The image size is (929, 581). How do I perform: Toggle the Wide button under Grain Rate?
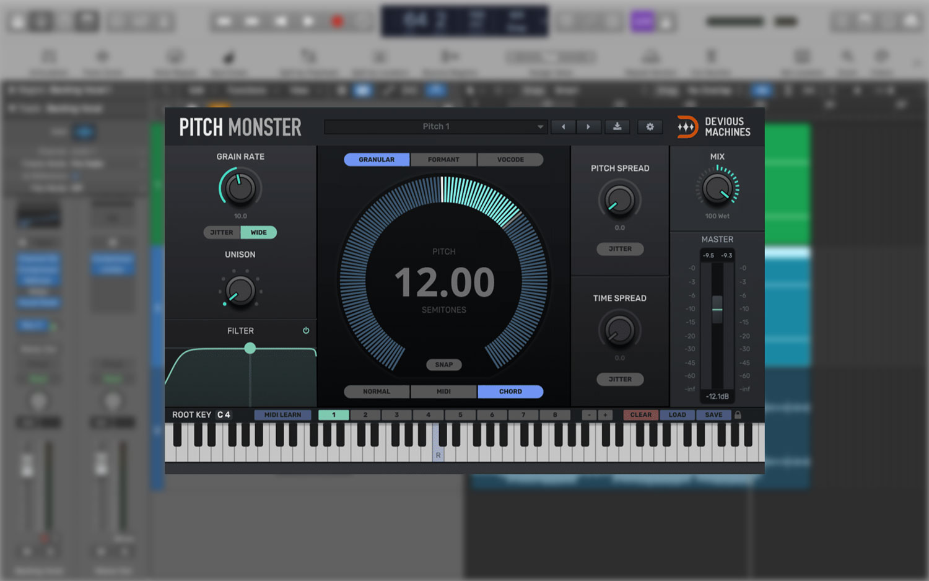click(258, 232)
